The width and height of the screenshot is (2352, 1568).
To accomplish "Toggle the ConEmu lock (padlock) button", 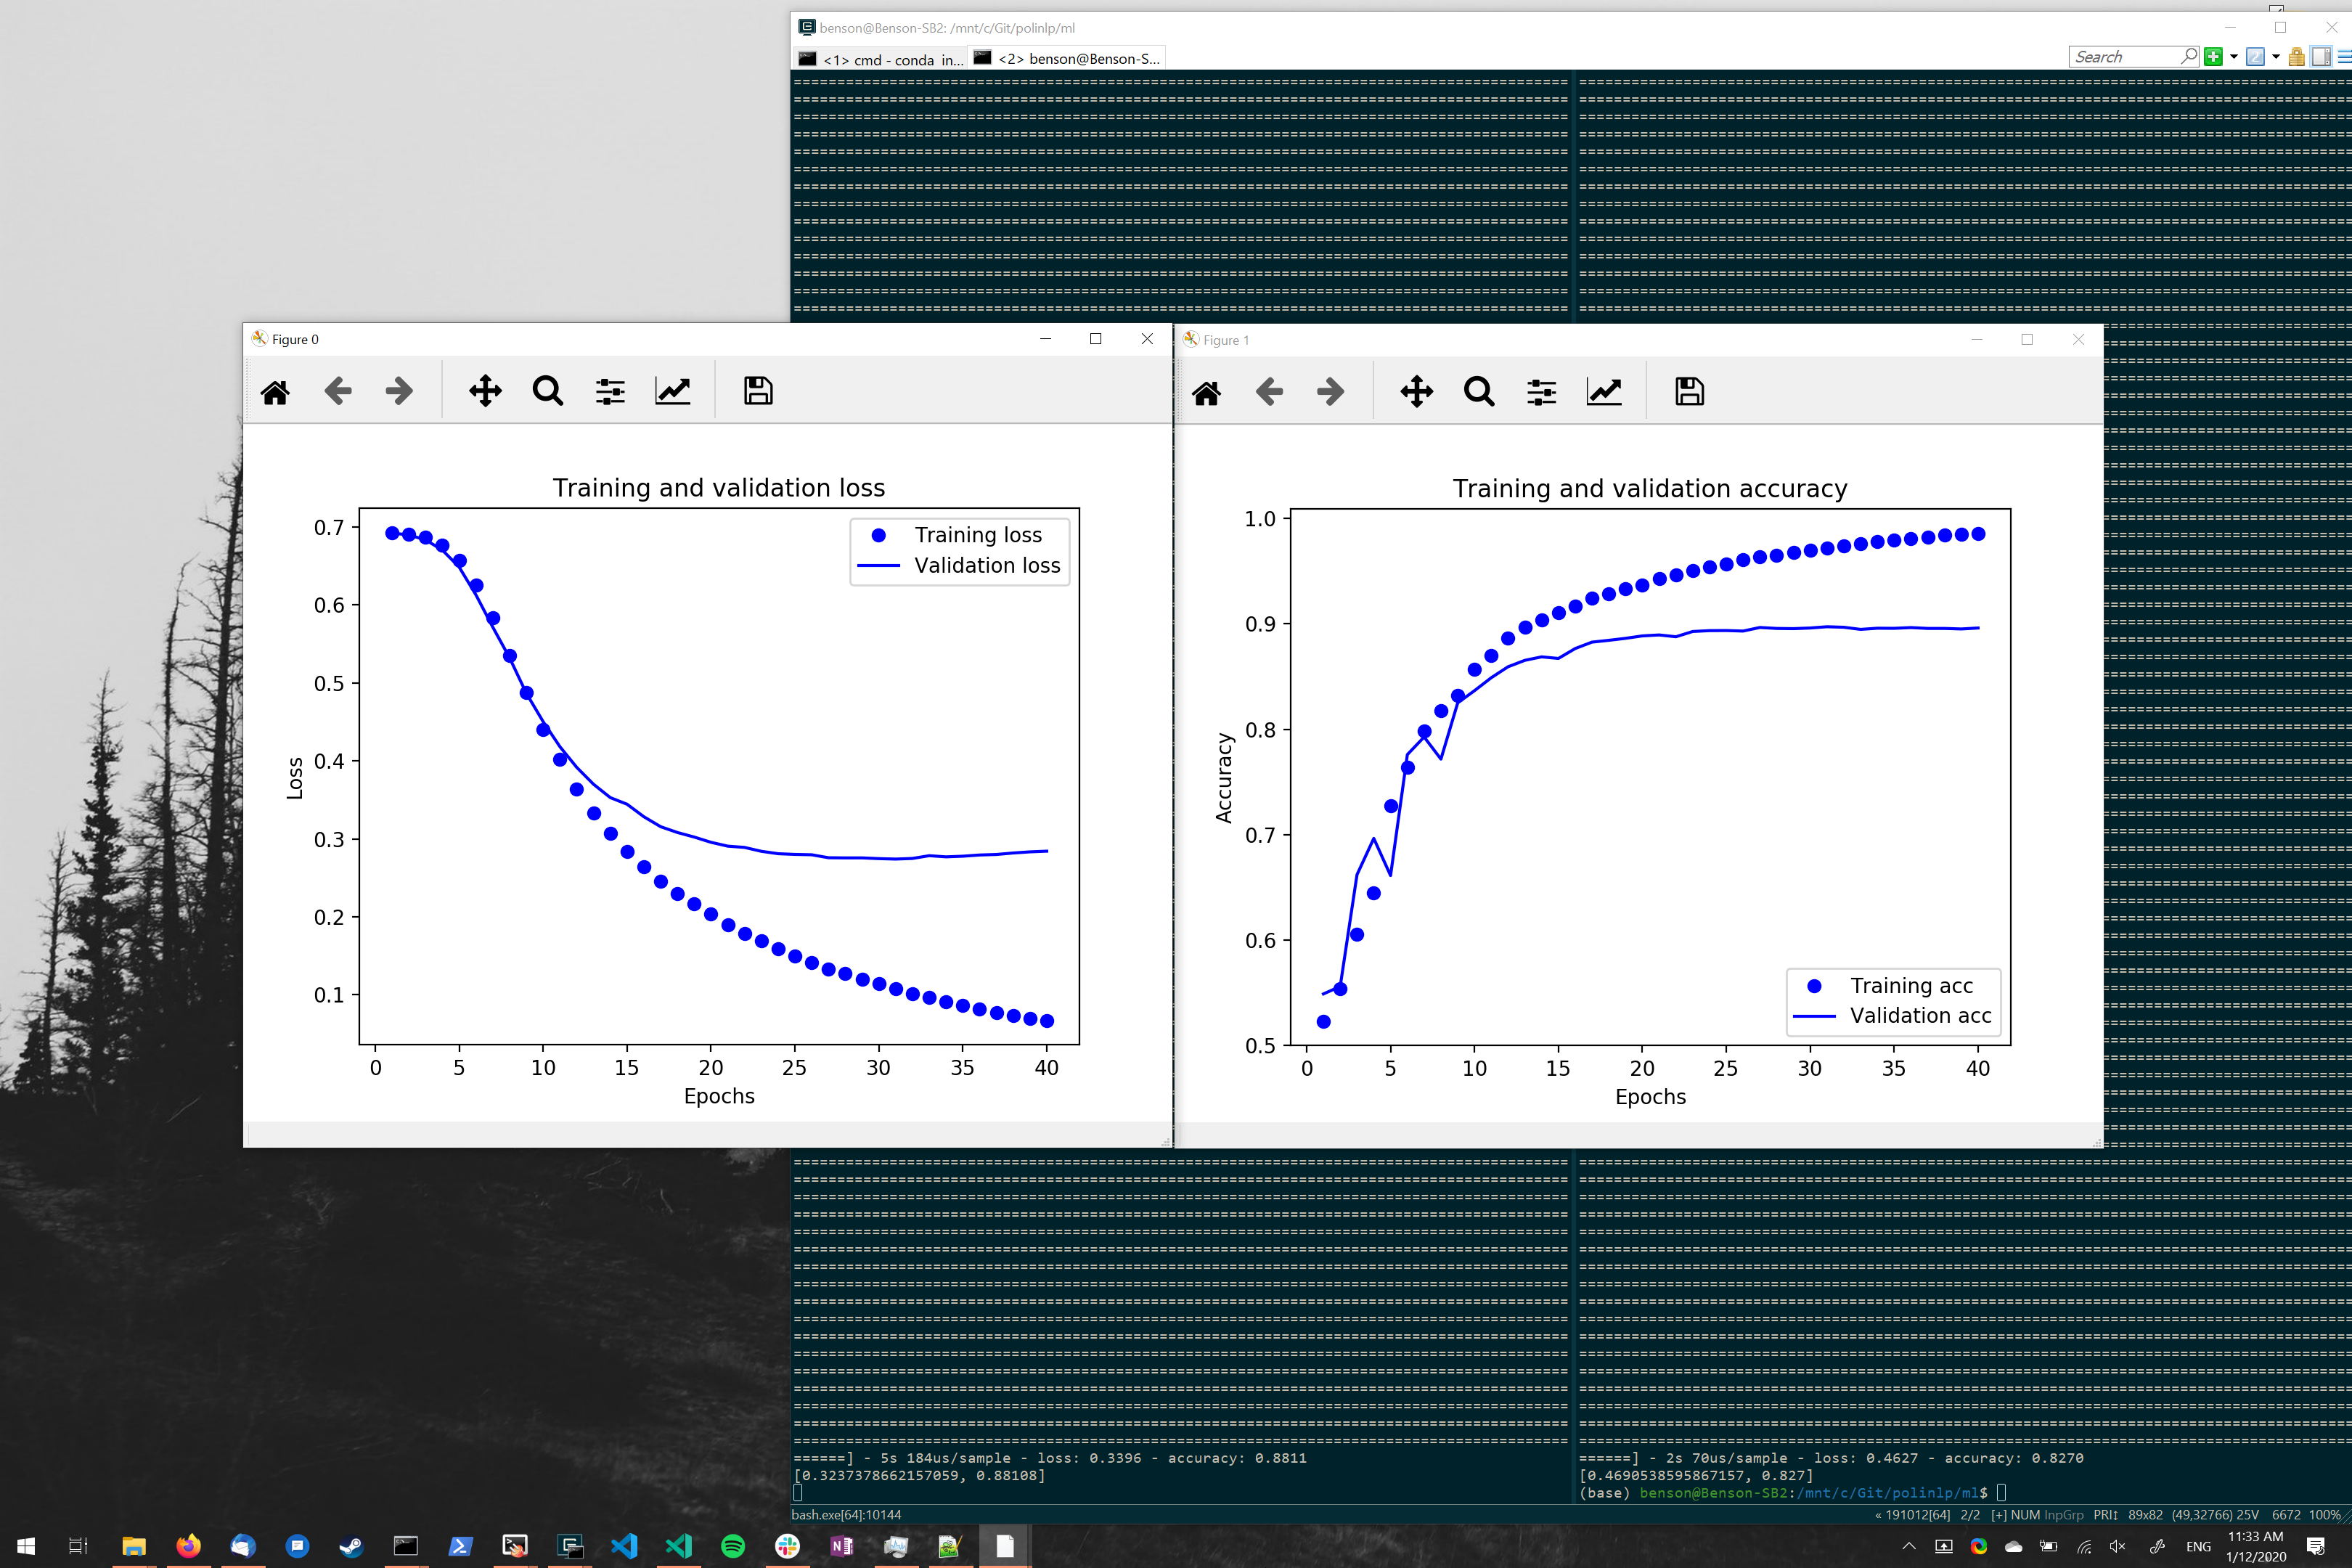I will point(2297,57).
